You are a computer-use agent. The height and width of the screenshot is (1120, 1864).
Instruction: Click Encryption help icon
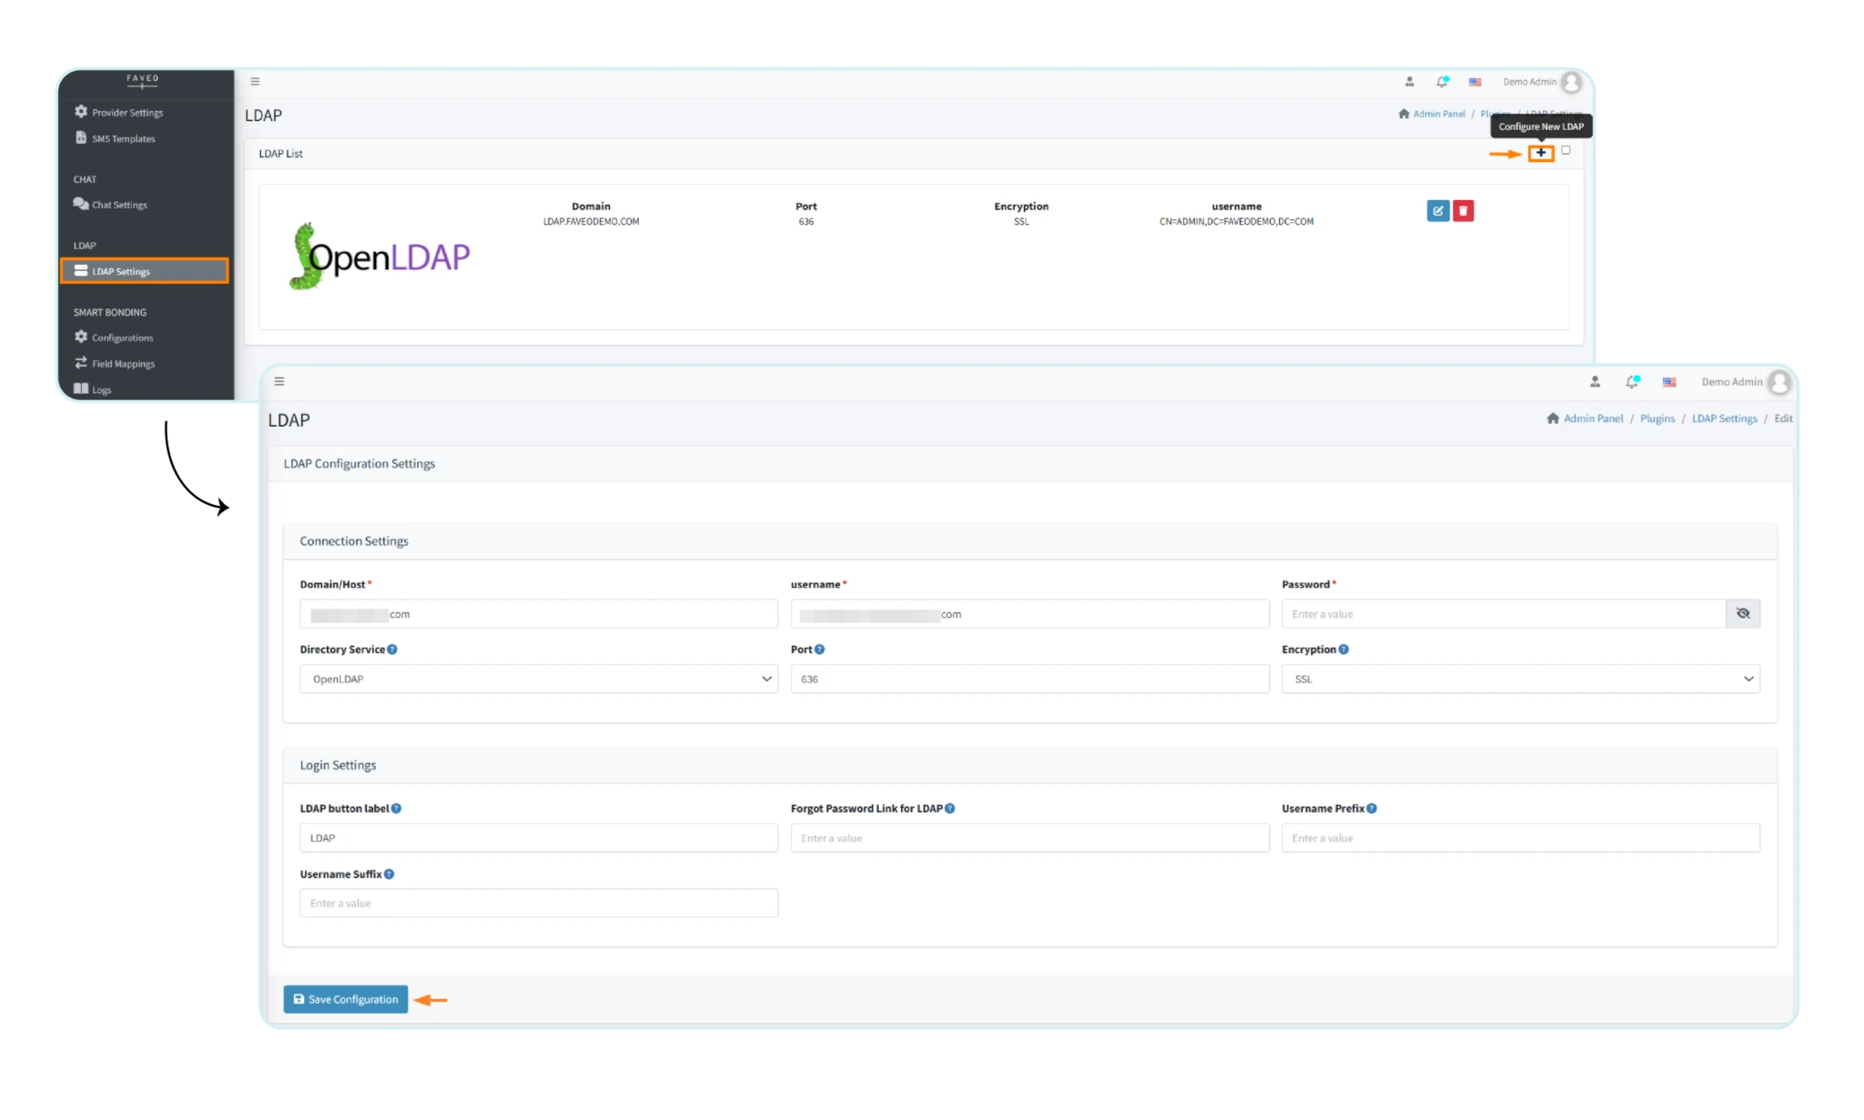tap(1343, 650)
